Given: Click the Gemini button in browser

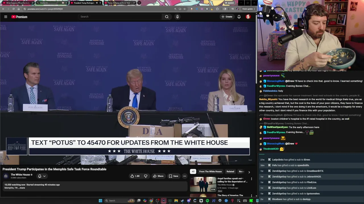Looking at the screenshot, I should (229, 3).
